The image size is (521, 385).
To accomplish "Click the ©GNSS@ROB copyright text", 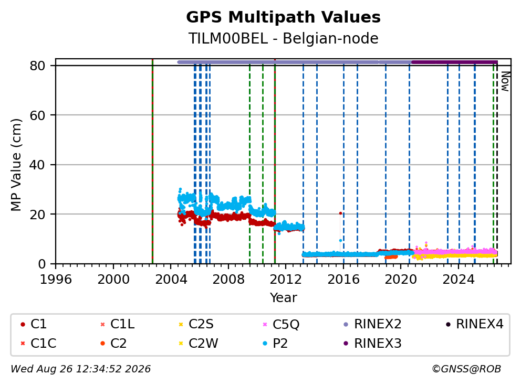I will click(466, 369).
